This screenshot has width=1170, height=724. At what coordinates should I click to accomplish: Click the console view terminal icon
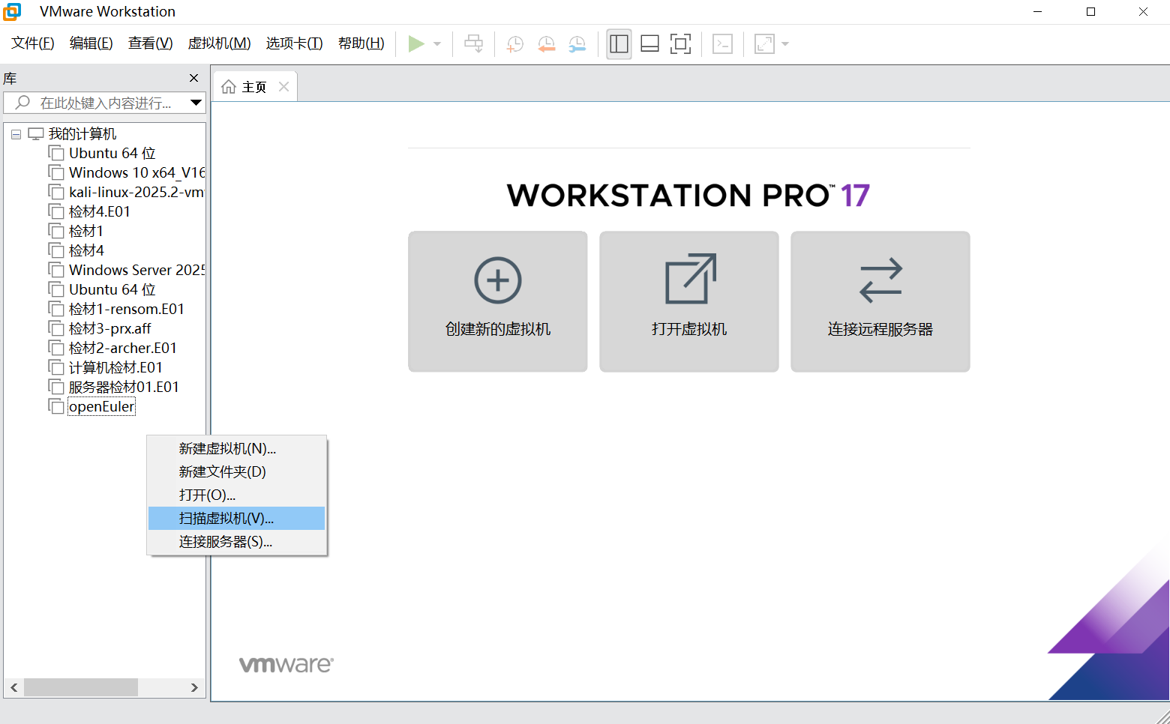coord(722,44)
